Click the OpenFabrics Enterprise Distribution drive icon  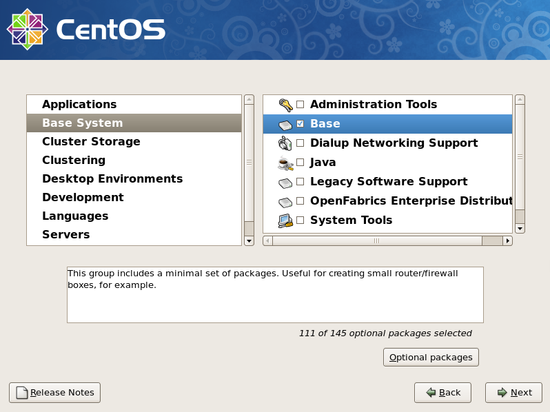tap(285, 202)
